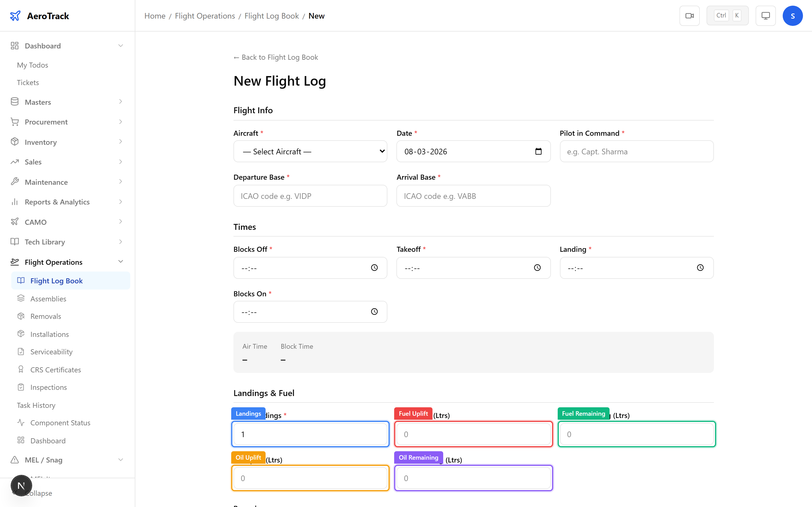Click the AeroTrack airplane logo
The height and width of the screenshot is (507, 812).
click(x=15, y=16)
